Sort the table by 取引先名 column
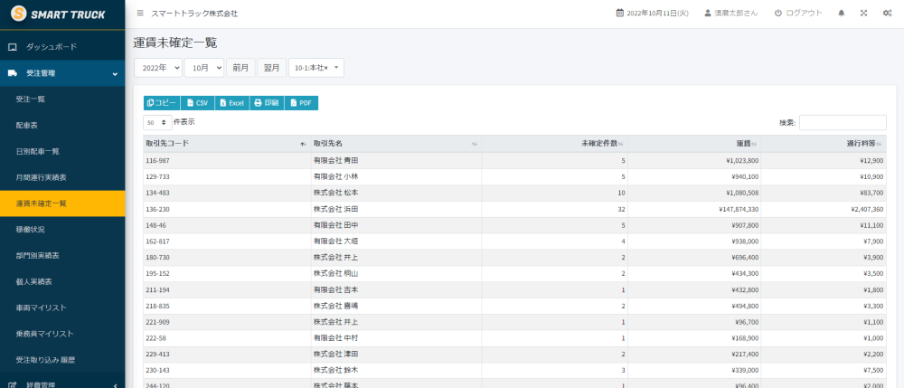The height and width of the screenshot is (388, 904). (x=394, y=144)
